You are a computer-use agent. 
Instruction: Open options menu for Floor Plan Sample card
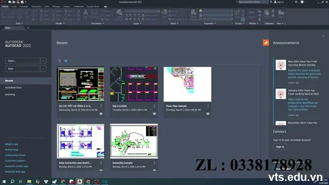tap(208, 106)
